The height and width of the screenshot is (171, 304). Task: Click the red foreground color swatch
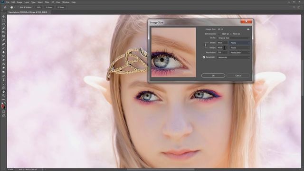coord(2,106)
